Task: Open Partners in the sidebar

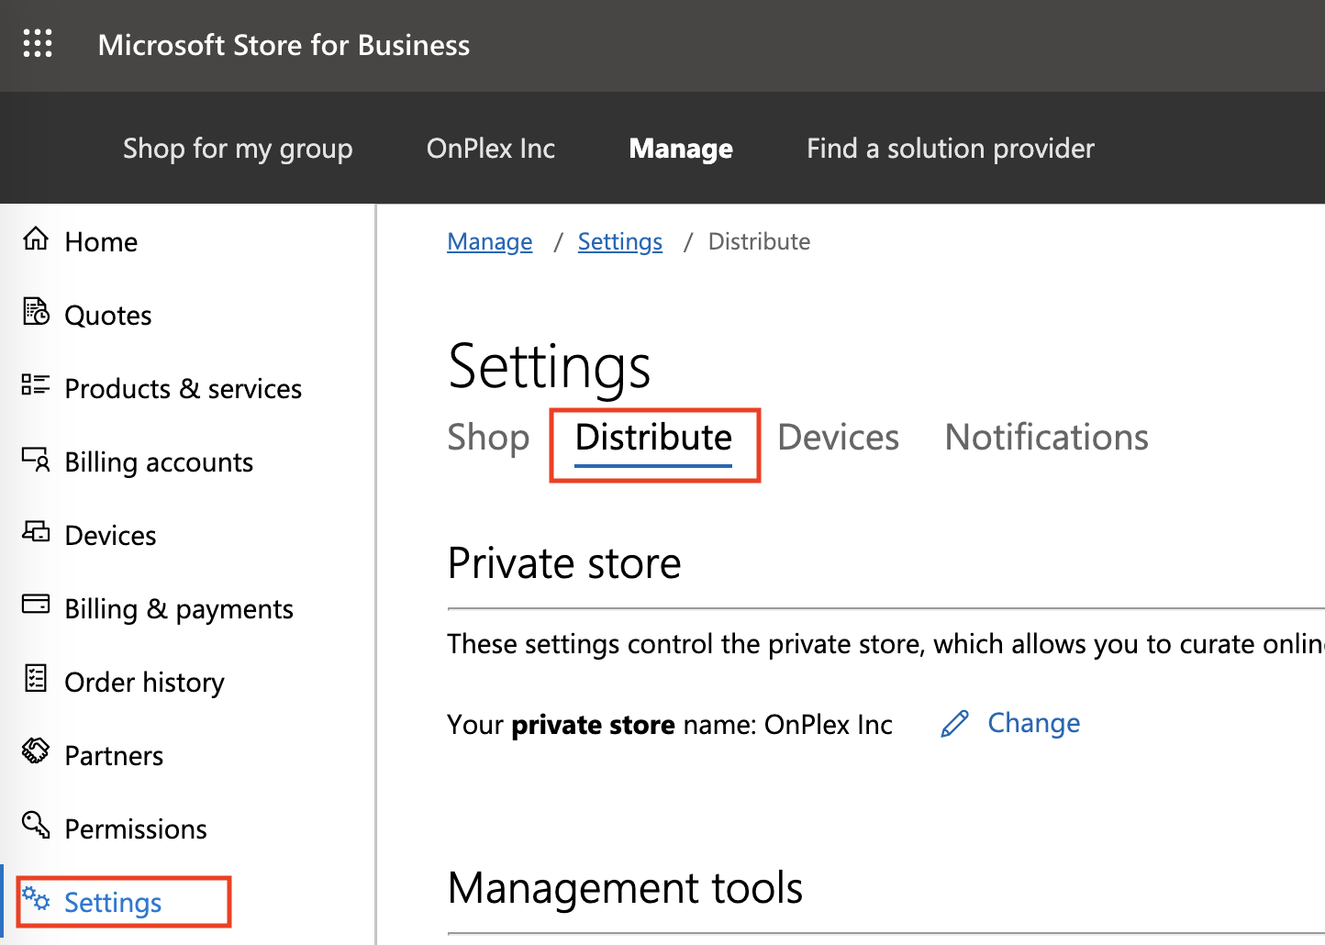Action: coord(114,756)
